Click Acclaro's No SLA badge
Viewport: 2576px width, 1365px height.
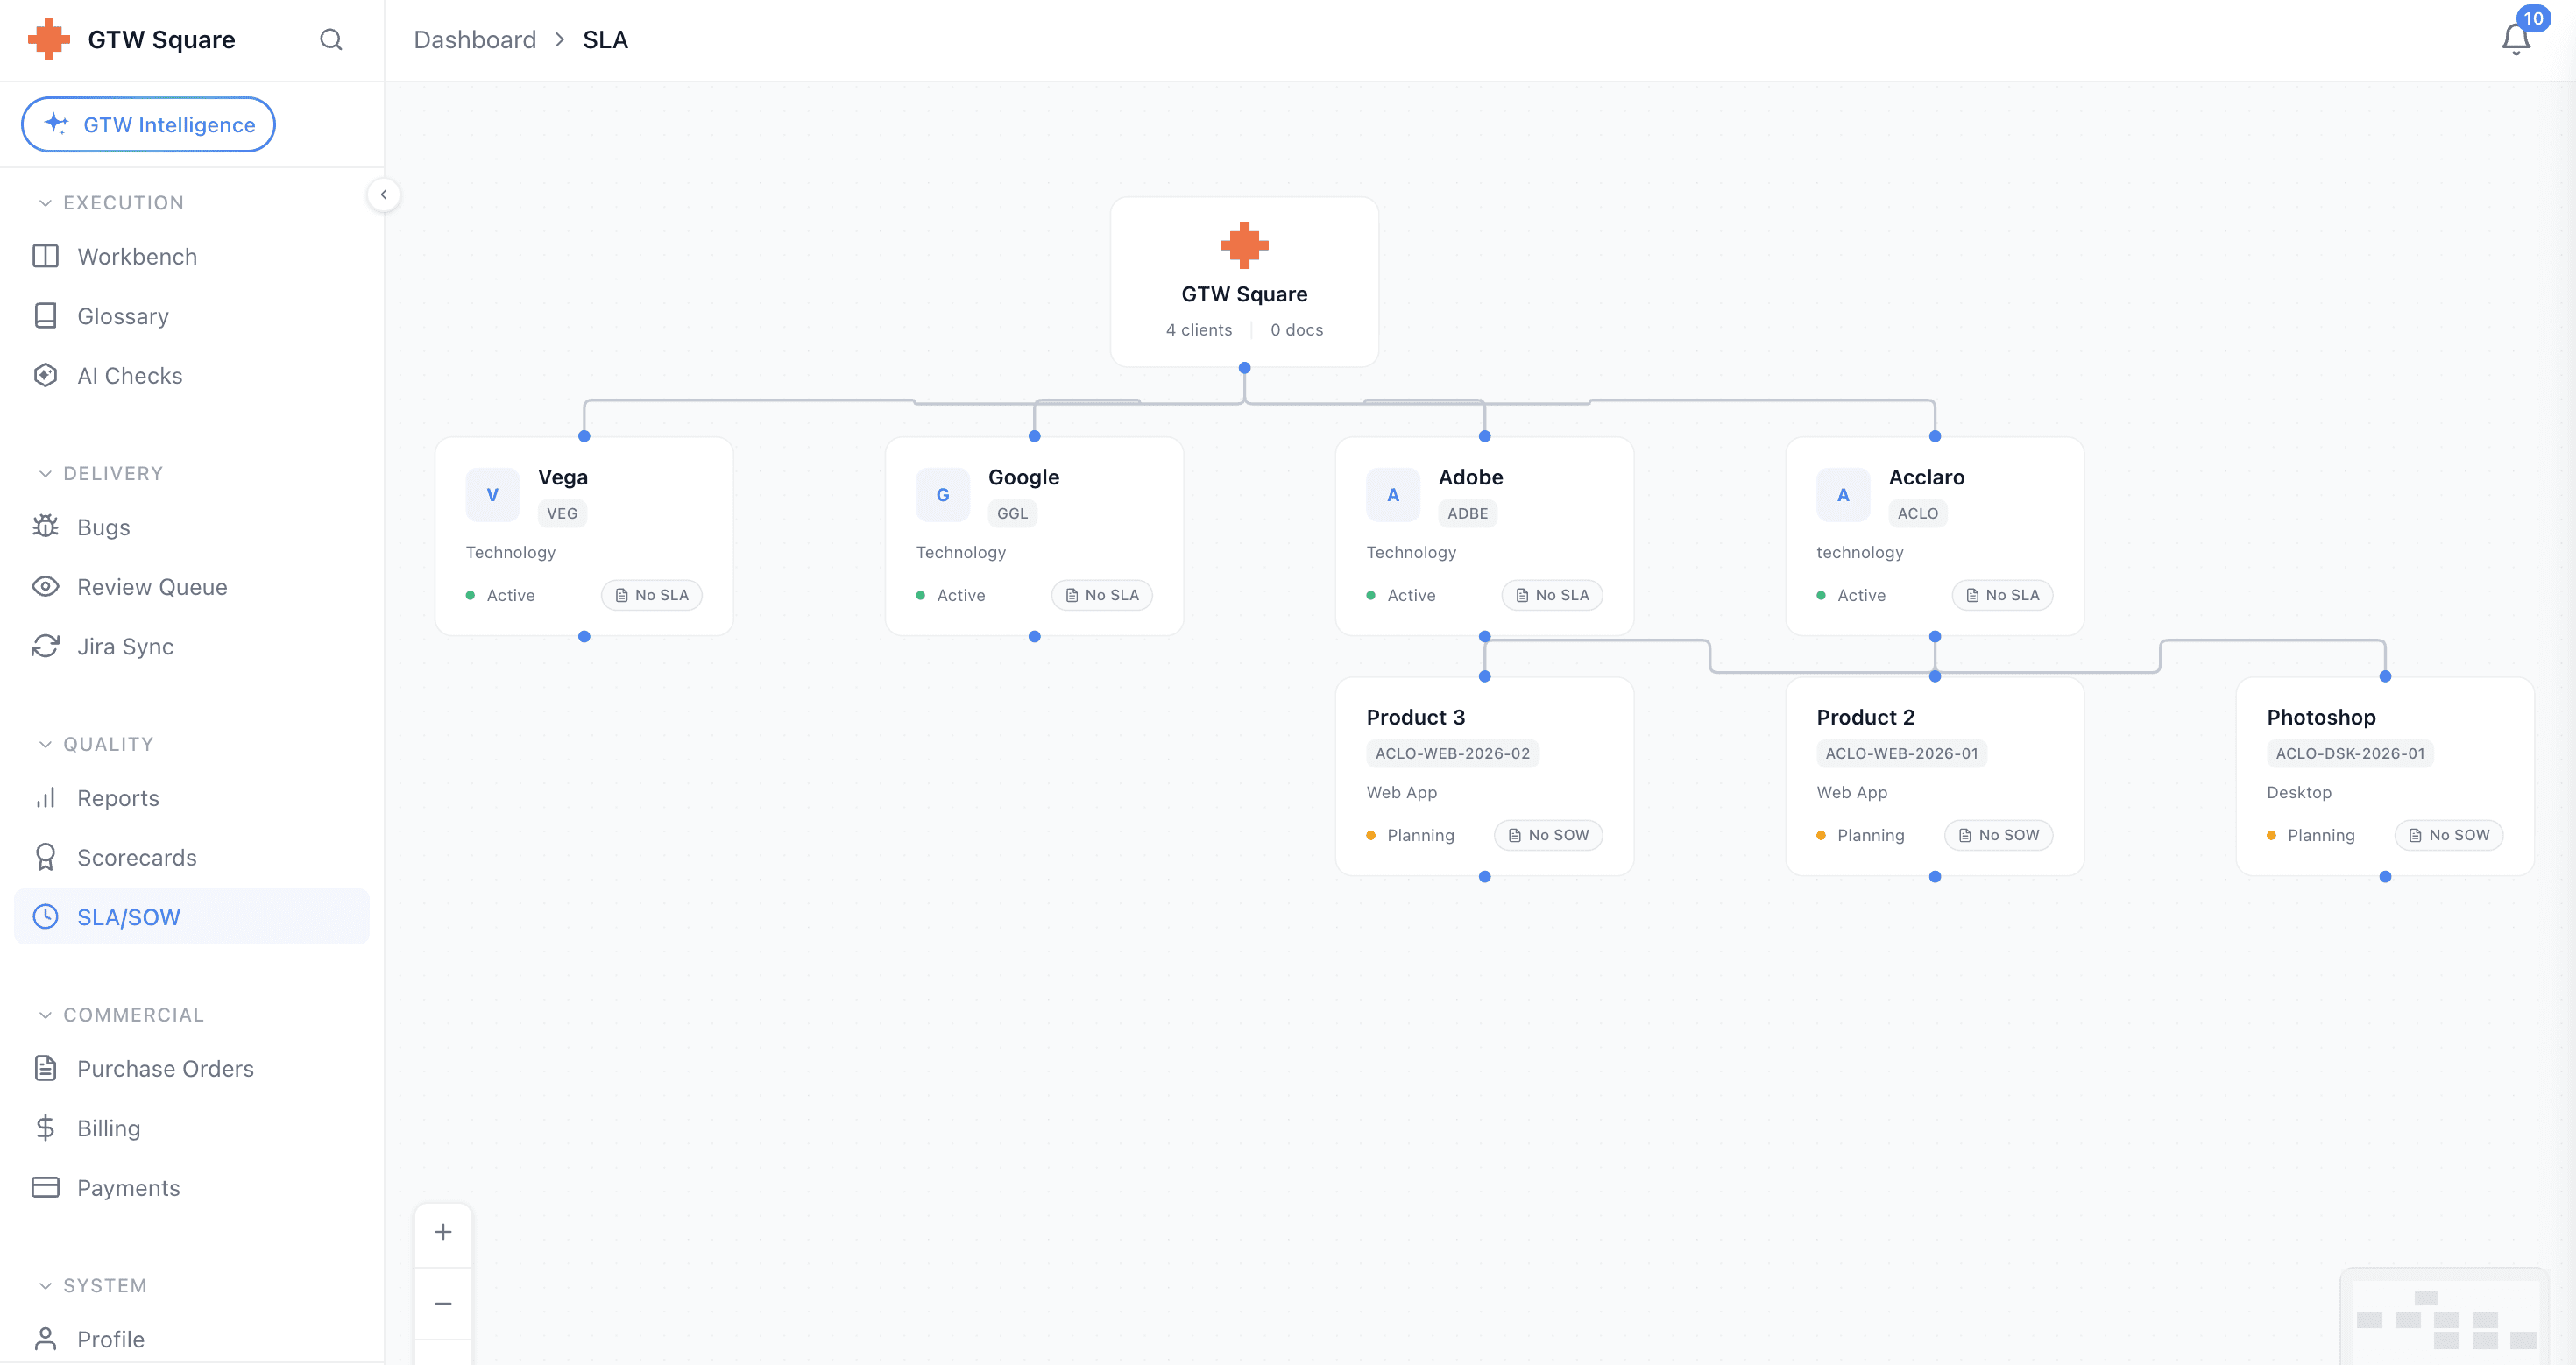coord(2002,595)
